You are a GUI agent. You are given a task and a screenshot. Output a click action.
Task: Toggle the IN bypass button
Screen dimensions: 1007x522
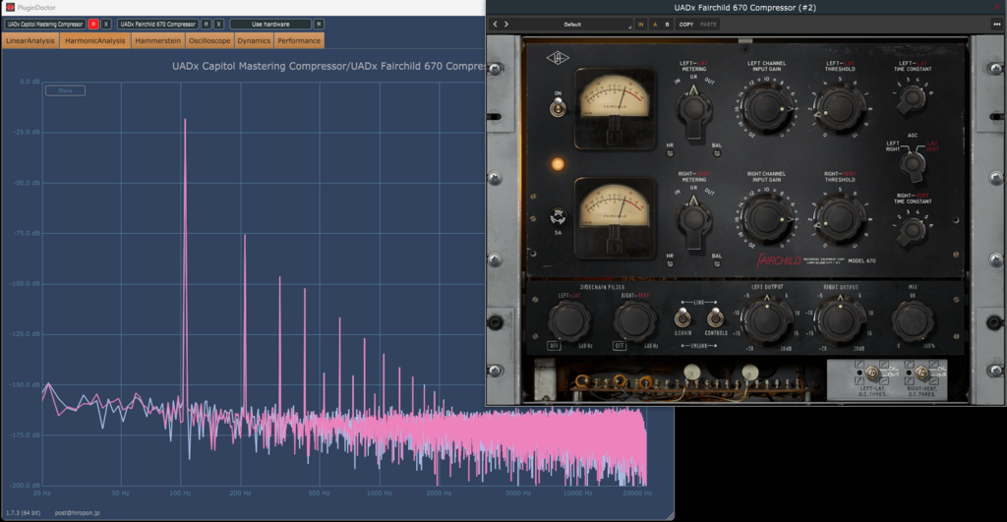click(640, 25)
